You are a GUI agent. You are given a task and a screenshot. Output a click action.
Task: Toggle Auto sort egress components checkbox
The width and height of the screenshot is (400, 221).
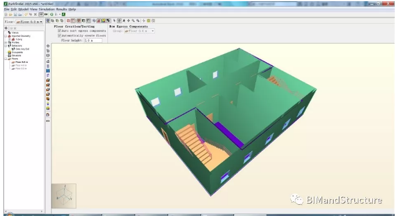[x=60, y=31]
